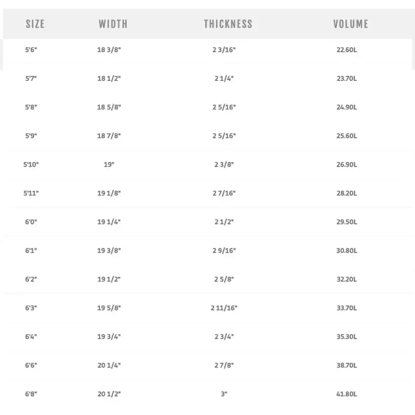415x415 pixels.
Task: Click the 19" width cell
Action: [x=109, y=164]
